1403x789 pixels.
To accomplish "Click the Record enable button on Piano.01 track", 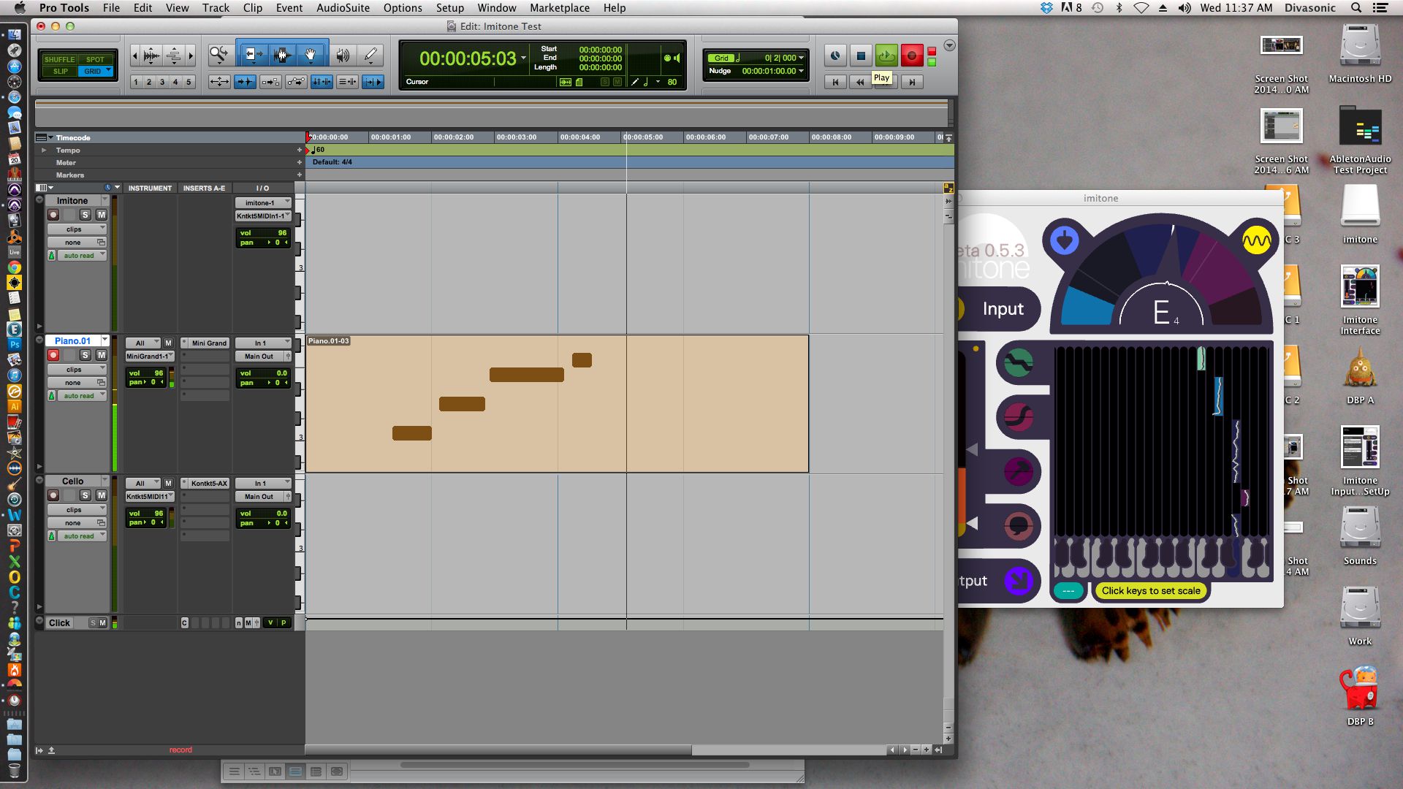I will tap(54, 354).
